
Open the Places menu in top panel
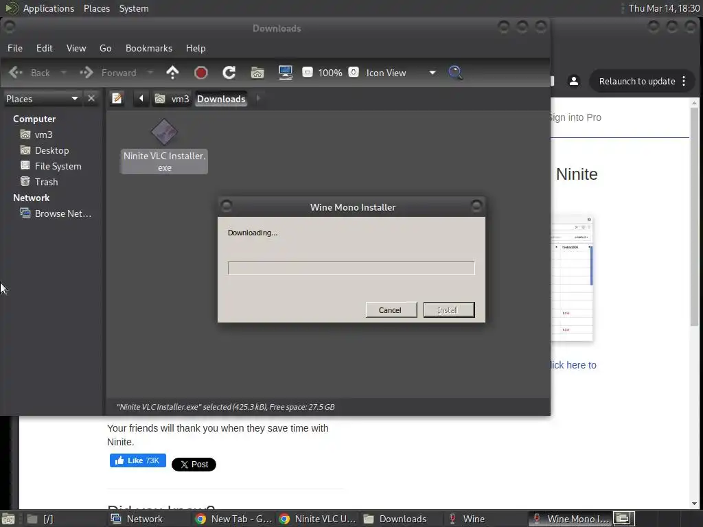pyautogui.click(x=96, y=8)
